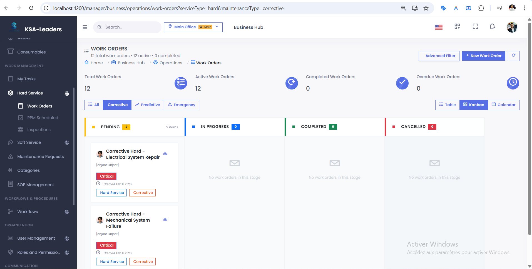Image resolution: width=532 pixels, height=269 pixels.
Task: Open Business Hub from the breadcrumb
Action: click(131, 63)
